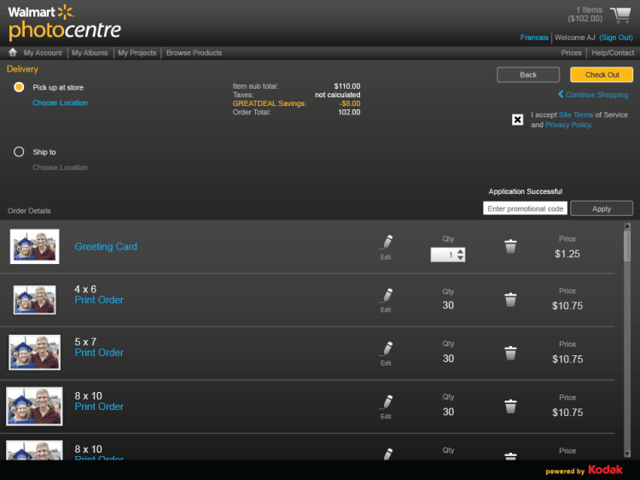Click the shopping cart icon

620,15
